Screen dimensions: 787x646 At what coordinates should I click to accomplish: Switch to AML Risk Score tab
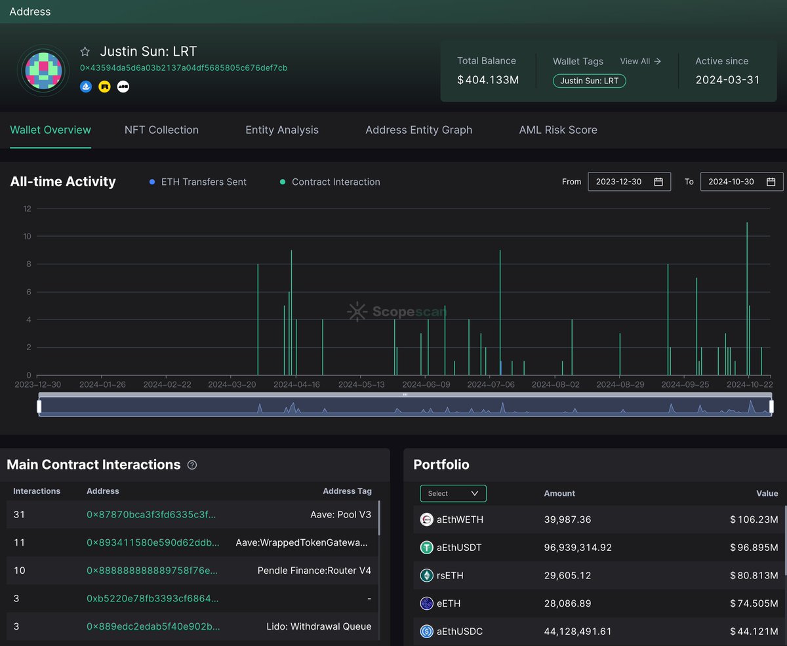click(558, 130)
